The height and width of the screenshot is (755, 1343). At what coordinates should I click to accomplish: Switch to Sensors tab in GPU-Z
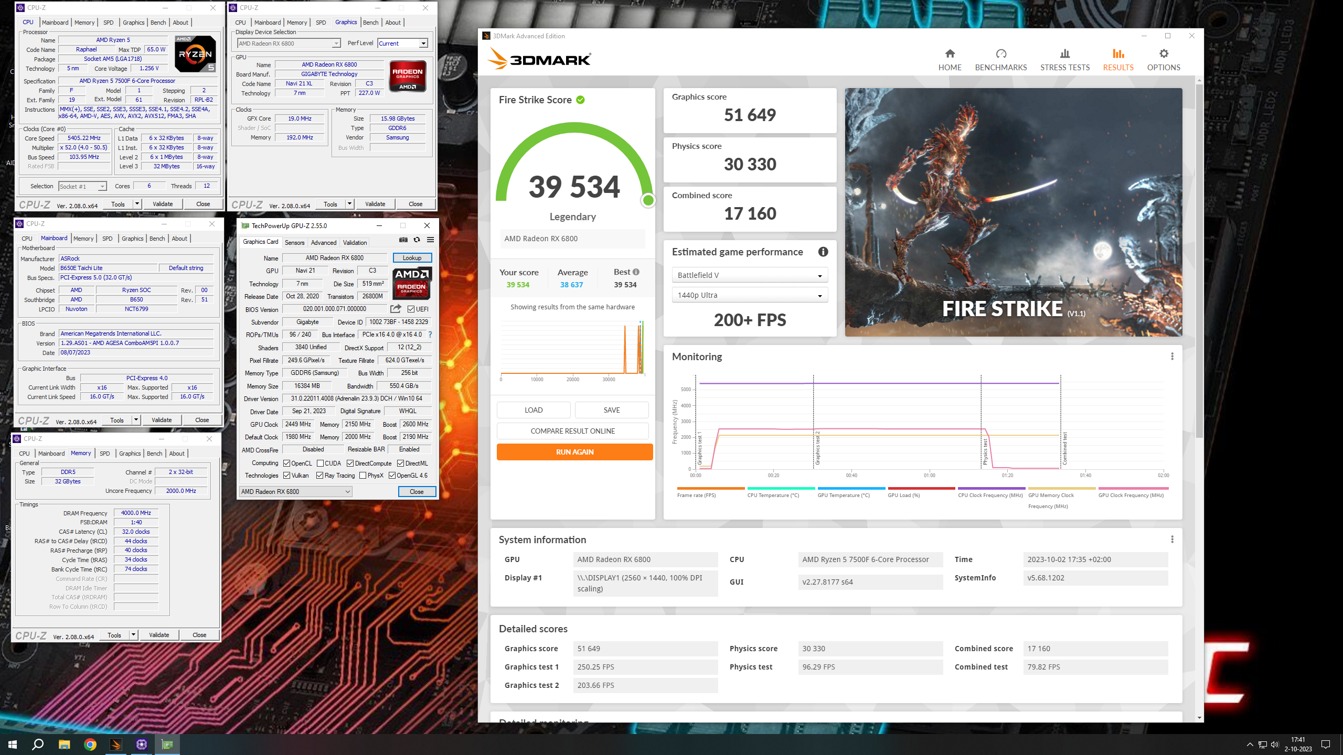pos(294,243)
